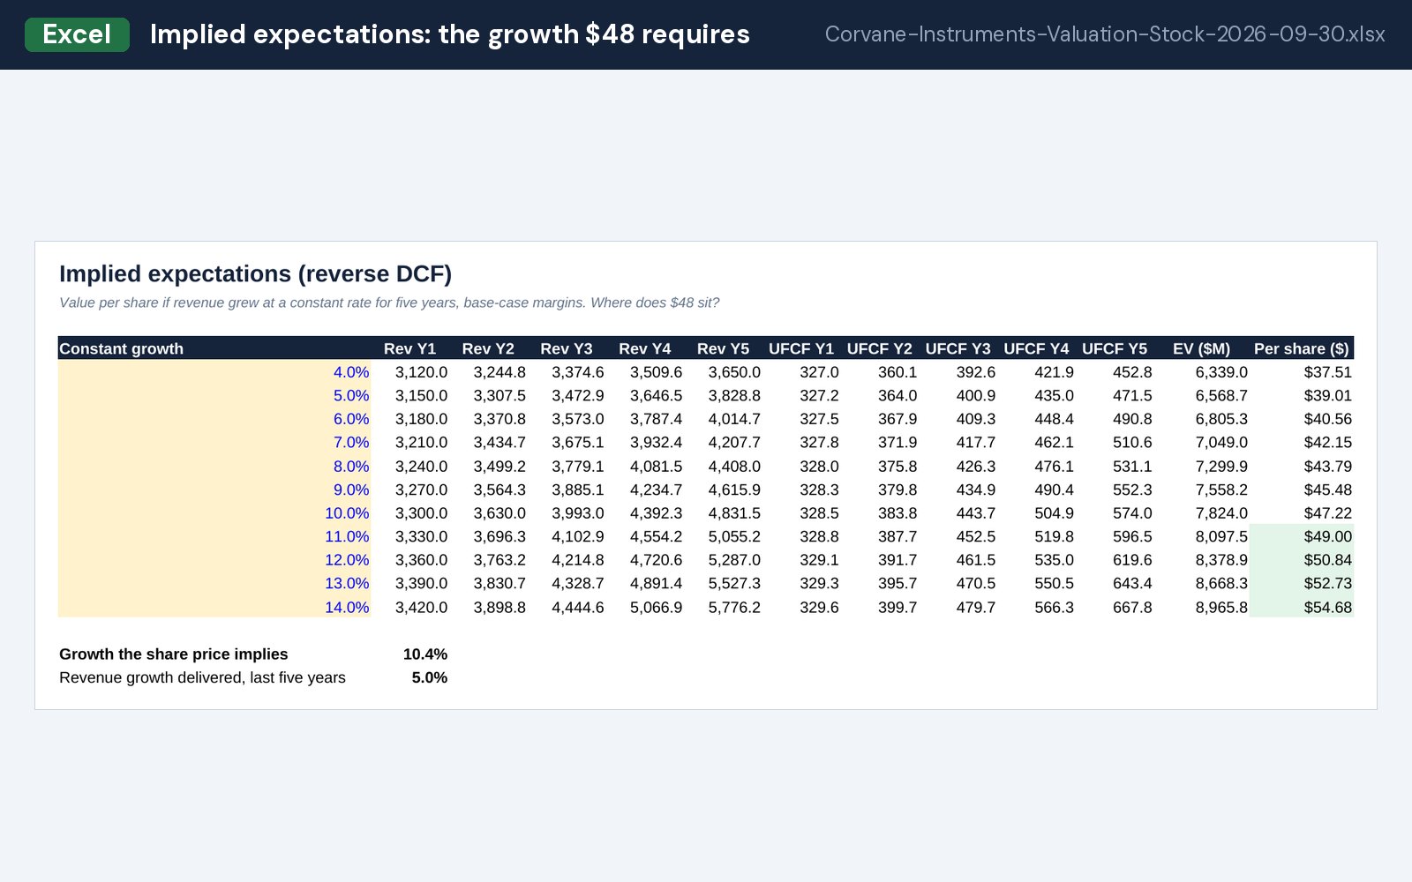Viewport: 1412px width, 882px height.
Task: Click the 4,014.7 Rev Y5 cell
Action: click(734, 419)
